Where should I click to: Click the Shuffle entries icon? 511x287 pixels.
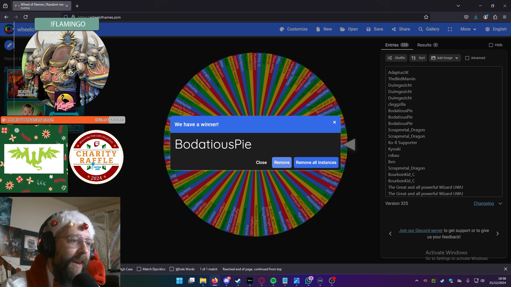(390, 58)
